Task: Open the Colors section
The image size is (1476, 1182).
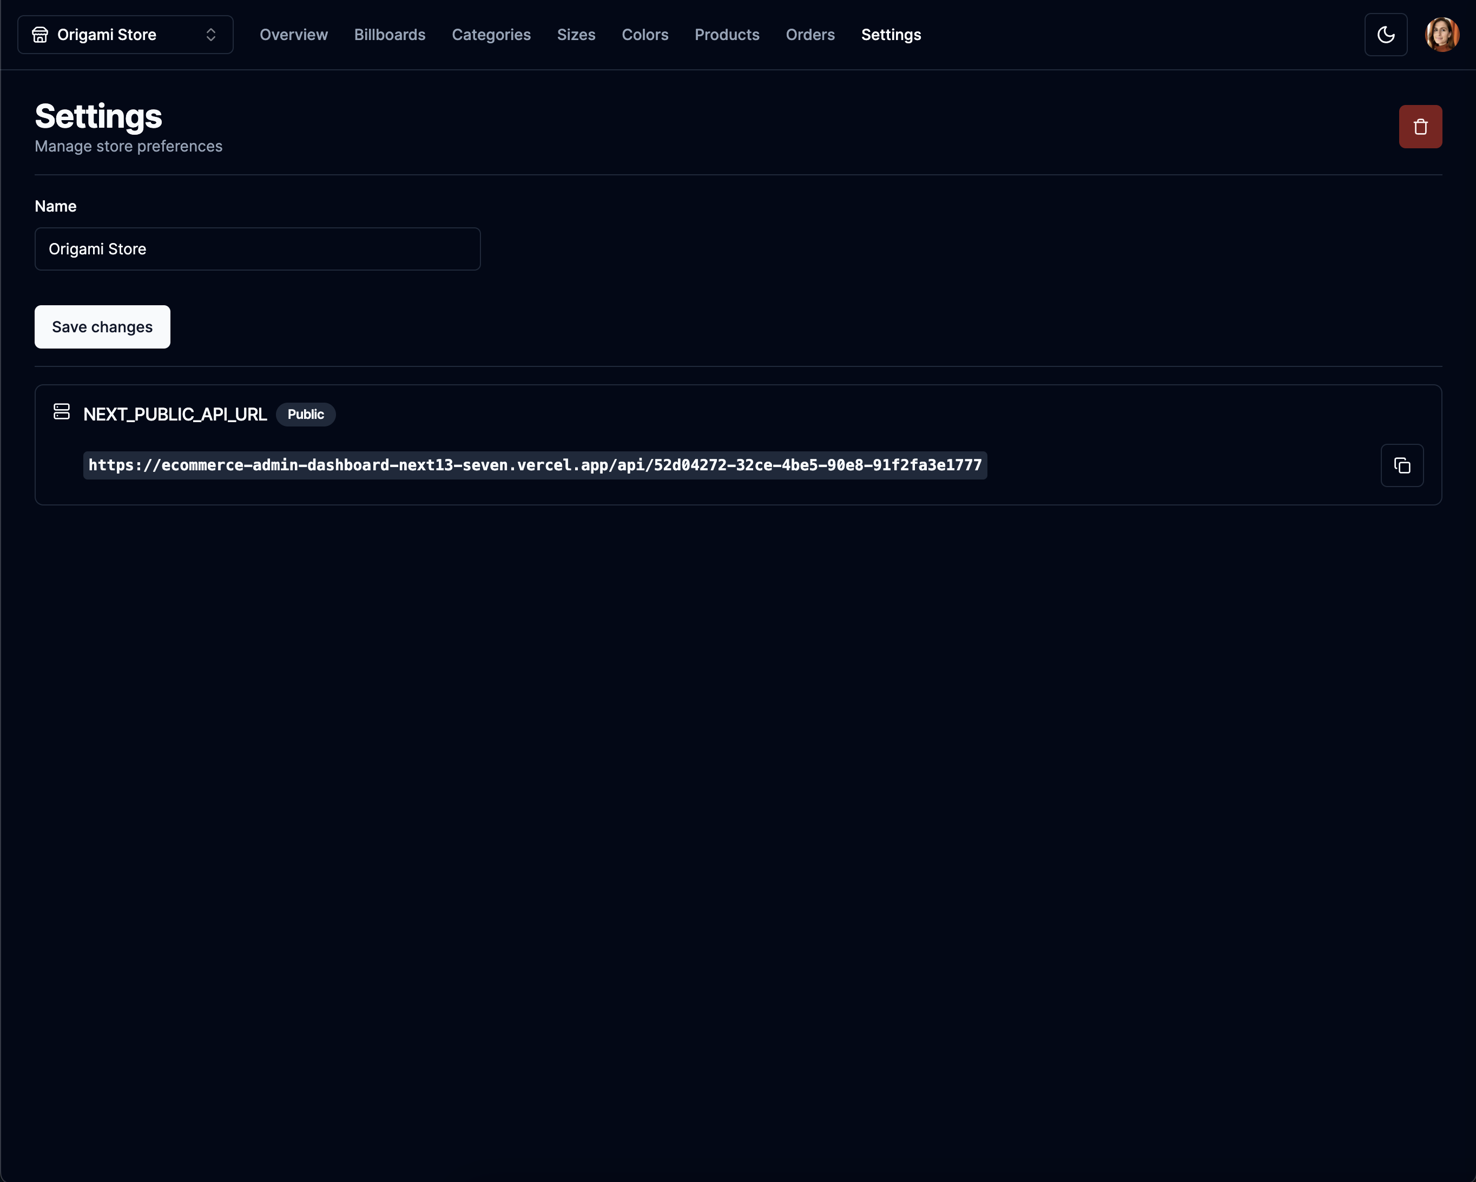Action: [x=644, y=35]
